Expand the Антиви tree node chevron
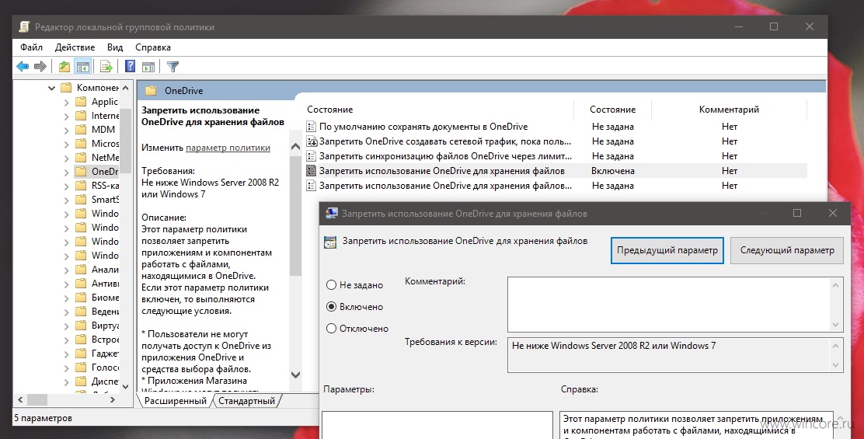Image resolution: width=864 pixels, height=439 pixels. click(66, 284)
